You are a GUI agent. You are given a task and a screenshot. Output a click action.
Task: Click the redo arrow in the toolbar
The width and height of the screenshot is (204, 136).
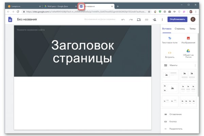coord(131,20)
